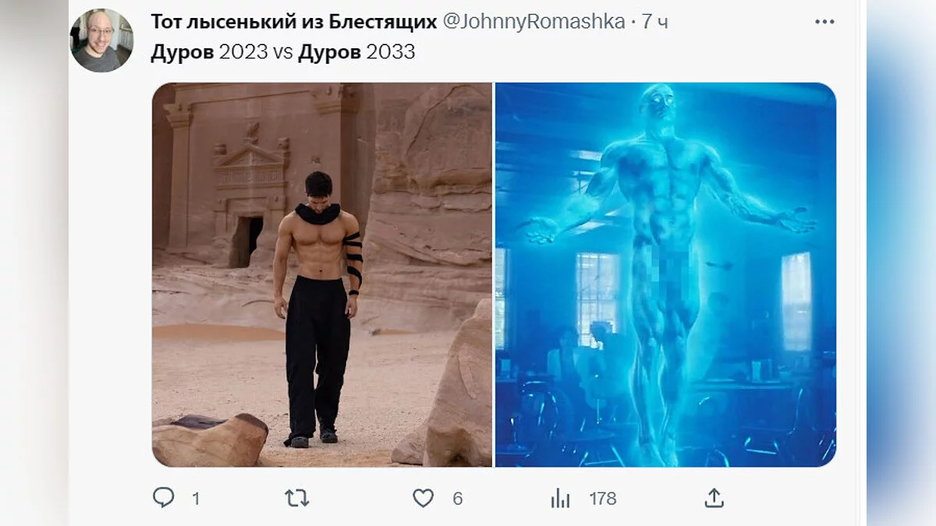View tweet analytics bar chart icon
This screenshot has width=936, height=526.
560,499
